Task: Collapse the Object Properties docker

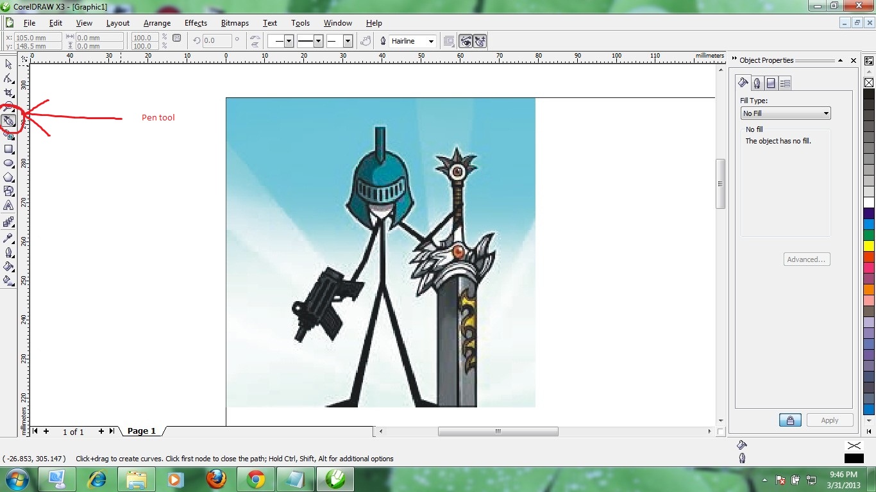Action: 840,60
